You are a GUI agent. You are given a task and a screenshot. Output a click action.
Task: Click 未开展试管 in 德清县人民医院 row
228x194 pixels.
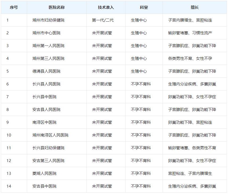102,71
